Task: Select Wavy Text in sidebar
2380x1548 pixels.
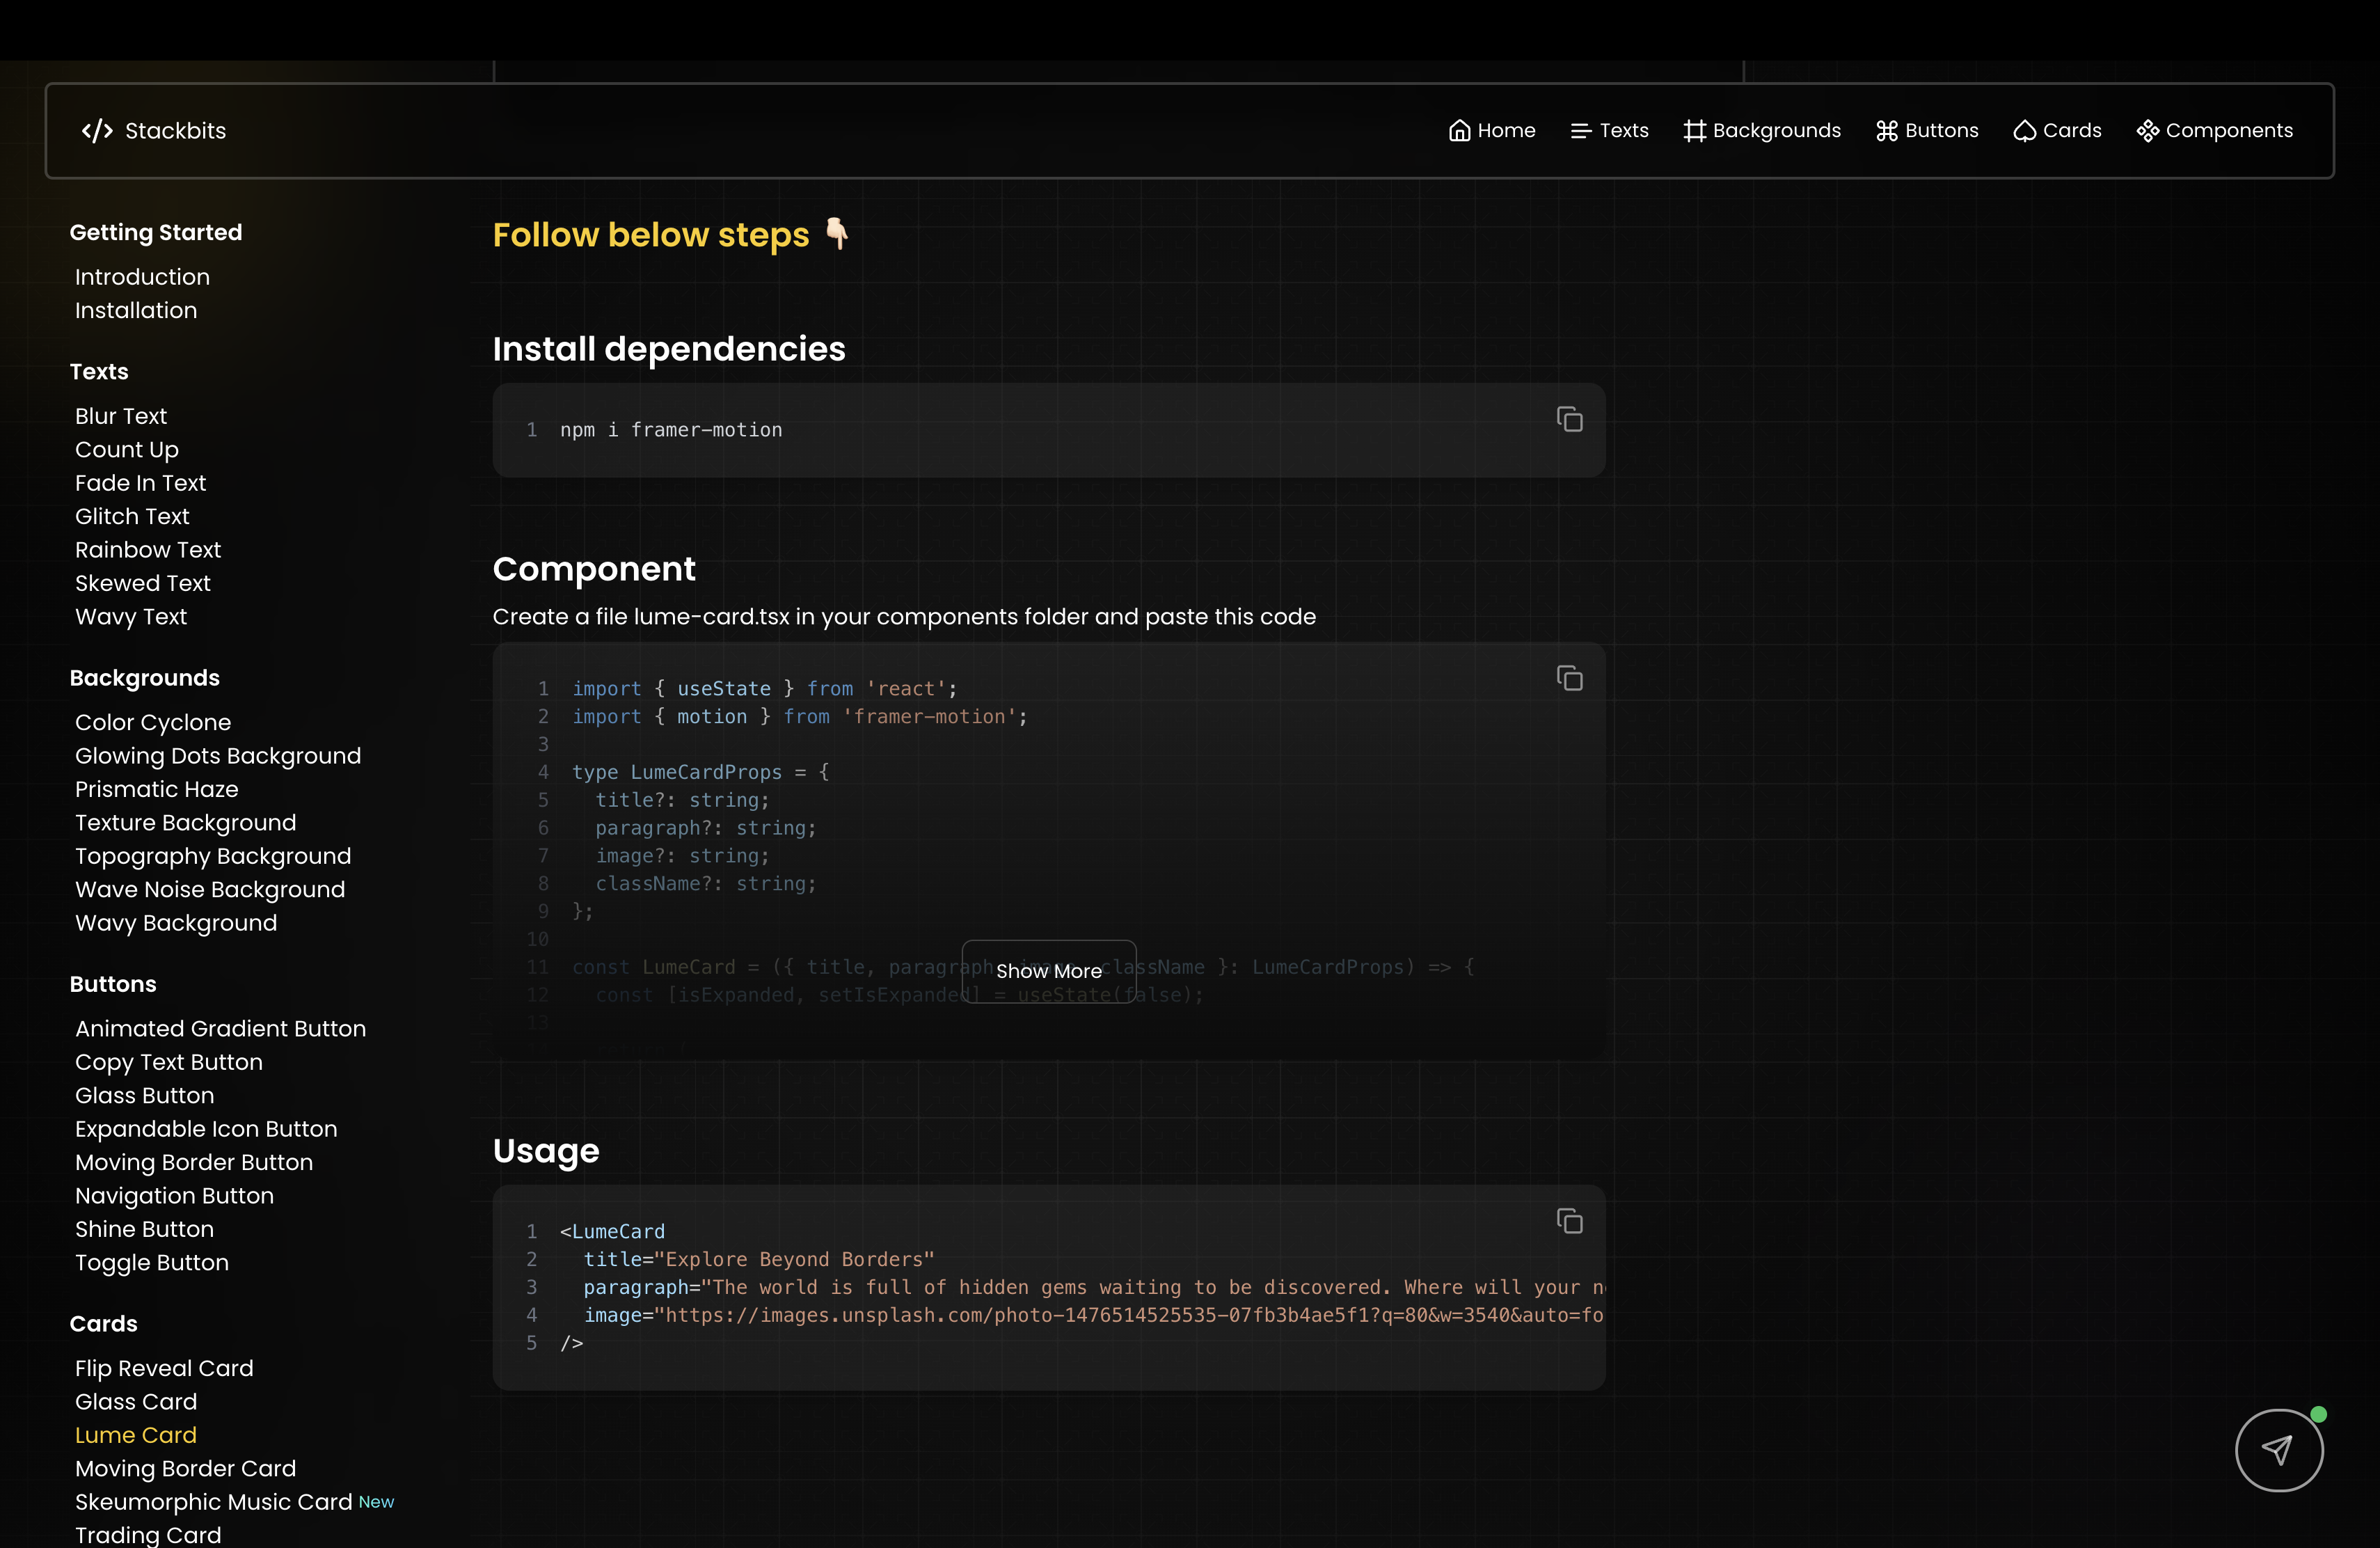Action: [x=131, y=617]
